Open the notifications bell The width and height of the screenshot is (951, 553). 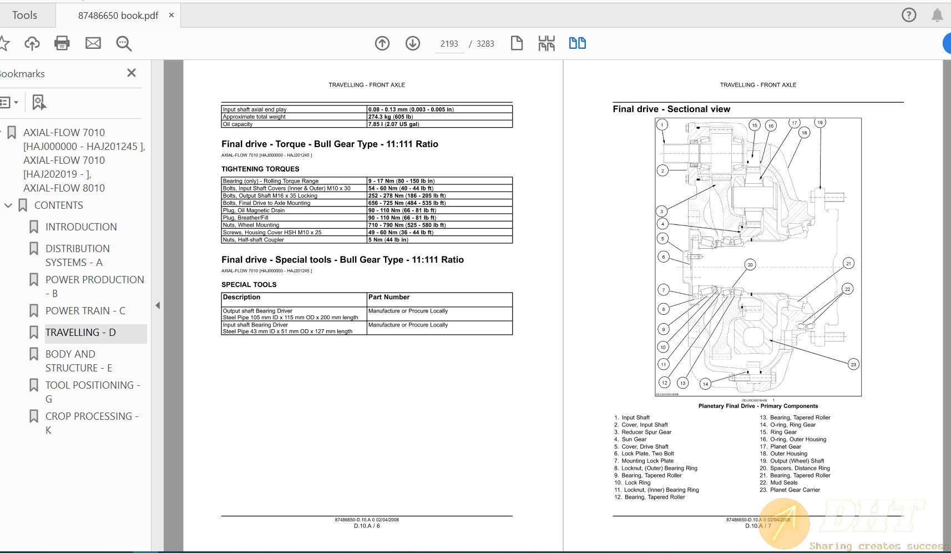pos(937,15)
